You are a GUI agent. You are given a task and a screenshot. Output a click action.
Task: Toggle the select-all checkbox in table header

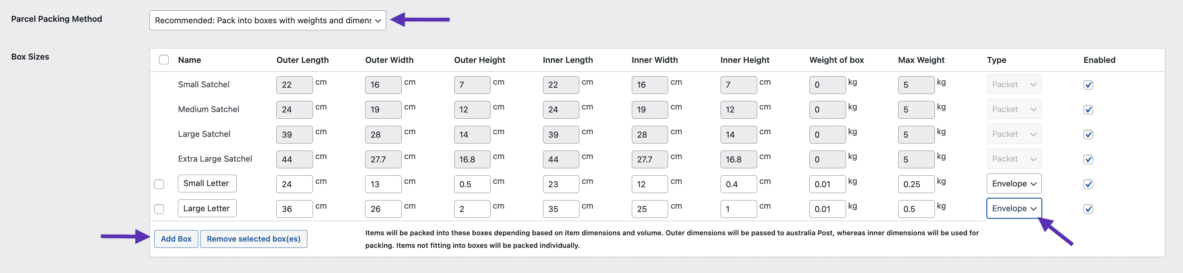tap(164, 59)
